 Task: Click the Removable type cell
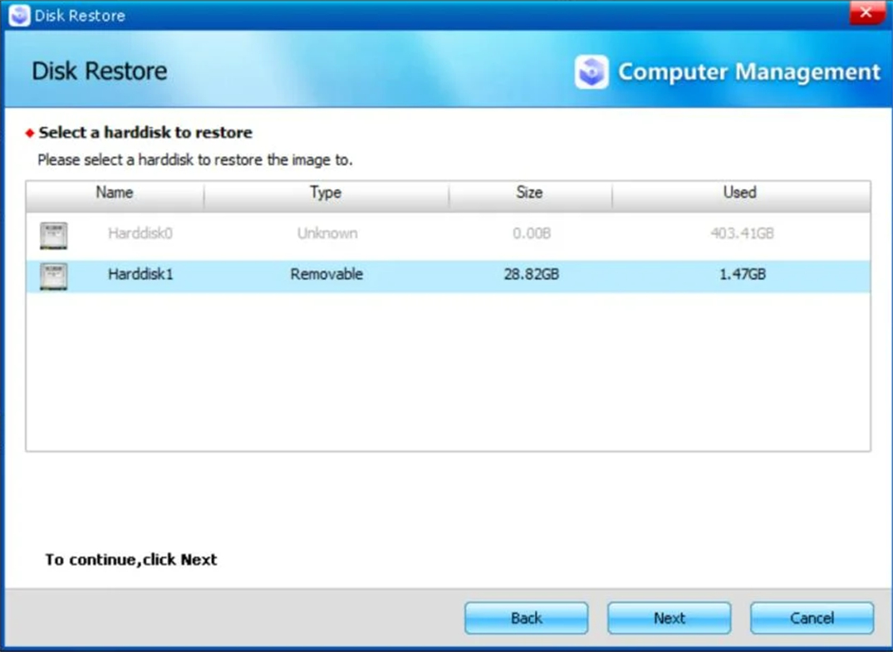point(326,274)
